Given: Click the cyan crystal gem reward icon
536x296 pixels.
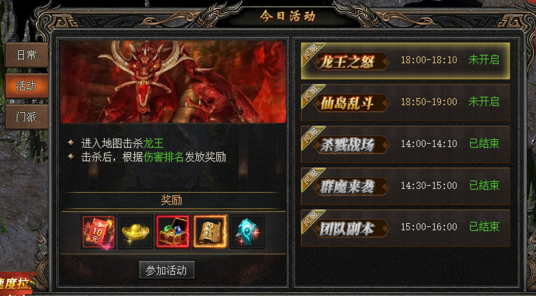Looking at the screenshot, I should click(x=247, y=232).
